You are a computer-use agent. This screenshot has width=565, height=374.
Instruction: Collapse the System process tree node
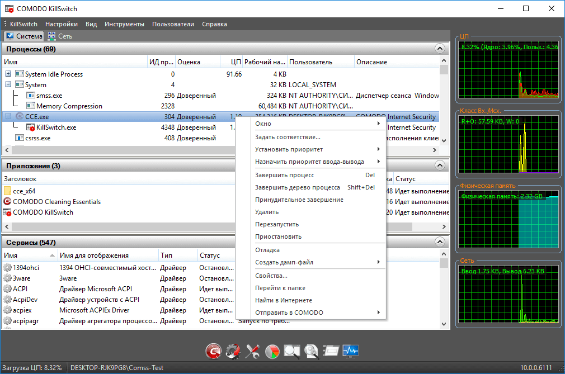pyautogui.click(x=8, y=84)
